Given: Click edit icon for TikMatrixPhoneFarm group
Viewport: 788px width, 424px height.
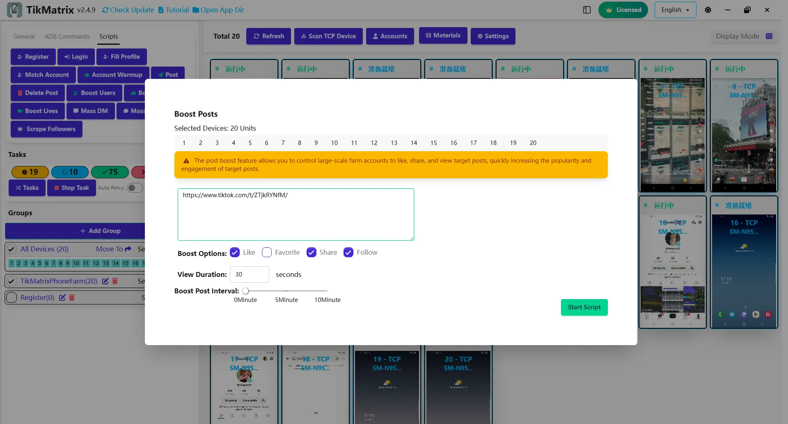Looking at the screenshot, I should click(105, 281).
